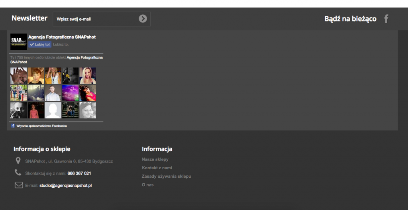Focus the Wpisz swój e-mail input field
This screenshot has width=408, height=210.
(x=96, y=19)
